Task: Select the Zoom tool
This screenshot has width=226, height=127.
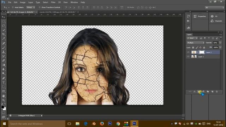Action: pyautogui.click(x=4, y=100)
